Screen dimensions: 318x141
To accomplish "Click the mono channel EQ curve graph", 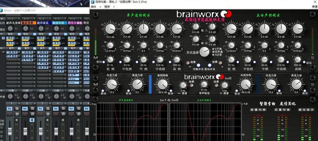I will tap(132, 122).
